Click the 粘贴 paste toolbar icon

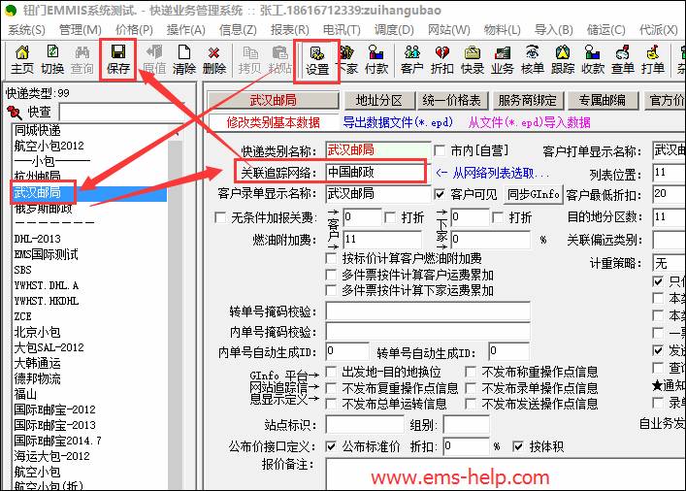tap(279, 60)
